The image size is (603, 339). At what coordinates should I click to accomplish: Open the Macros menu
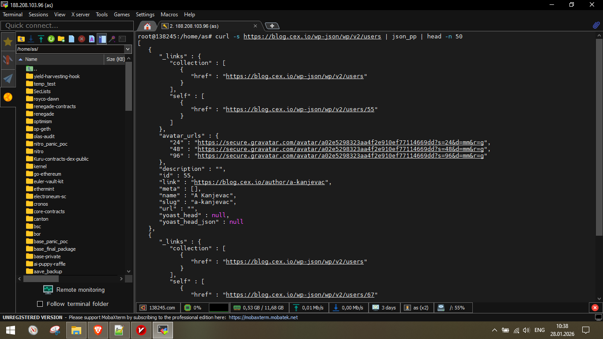coord(169,15)
